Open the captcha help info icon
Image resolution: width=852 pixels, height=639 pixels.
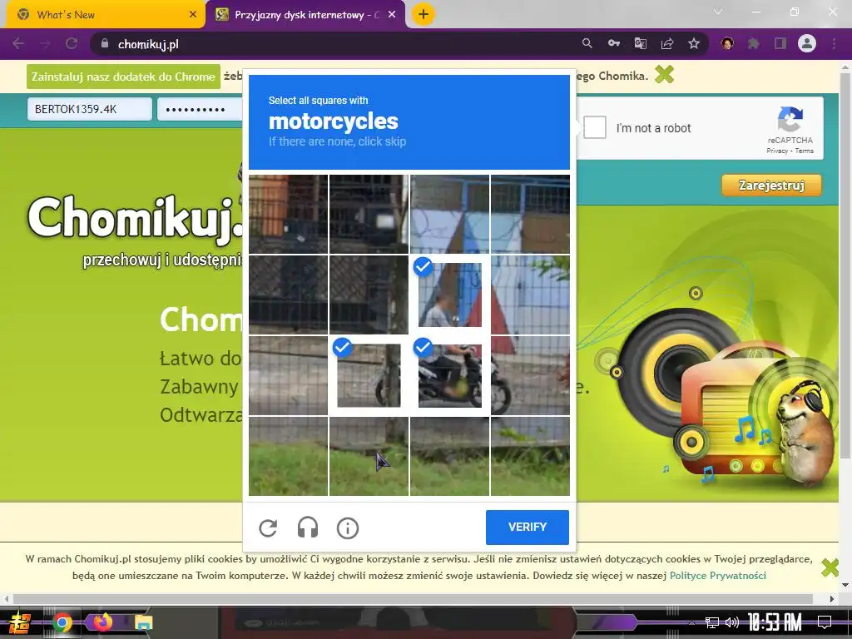tap(348, 528)
